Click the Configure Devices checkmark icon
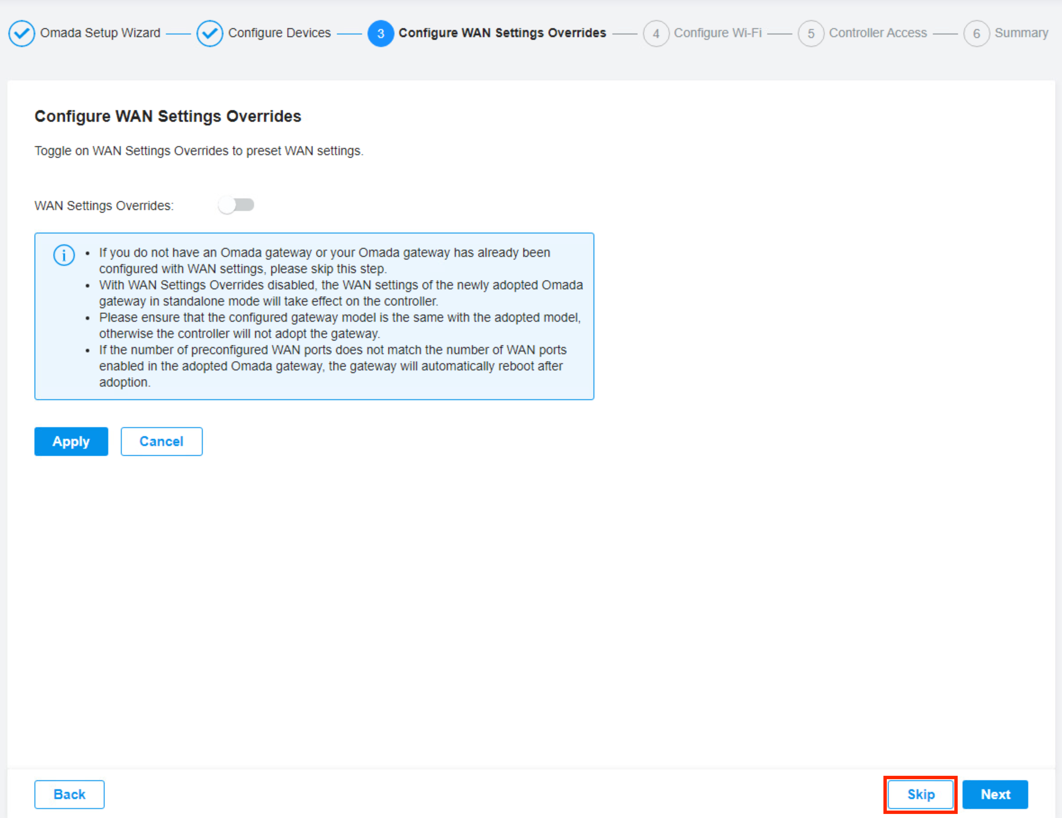 tap(210, 33)
